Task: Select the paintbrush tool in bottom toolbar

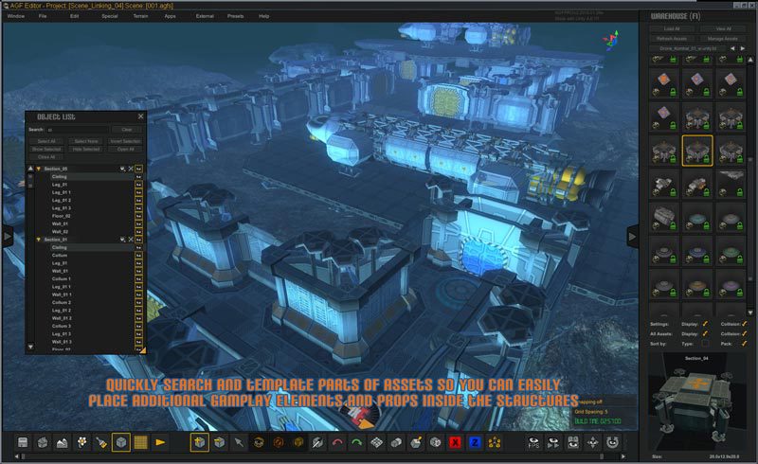Action: [x=101, y=442]
